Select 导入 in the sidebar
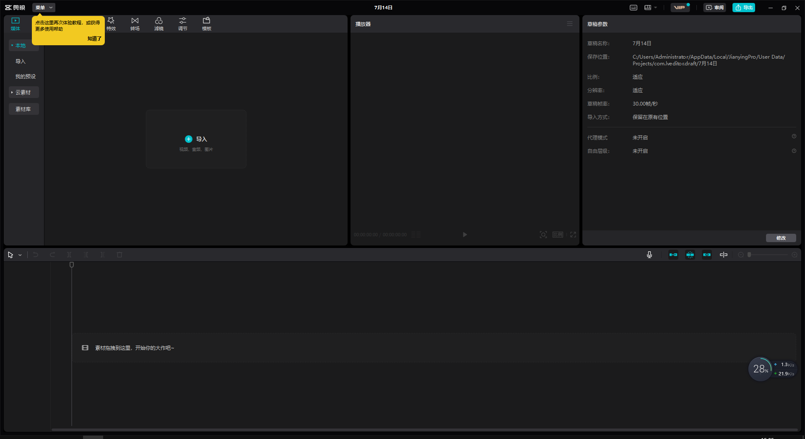Viewport: 805px width, 439px height. (x=21, y=61)
